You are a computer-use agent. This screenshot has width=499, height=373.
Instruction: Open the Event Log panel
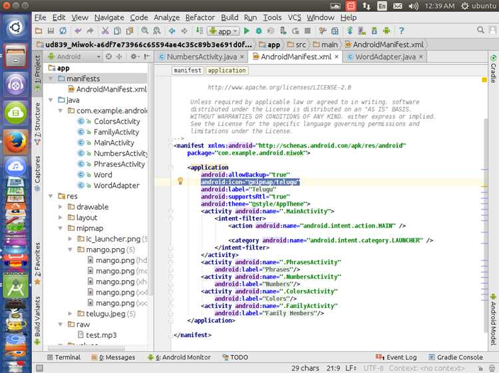click(401, 357)
